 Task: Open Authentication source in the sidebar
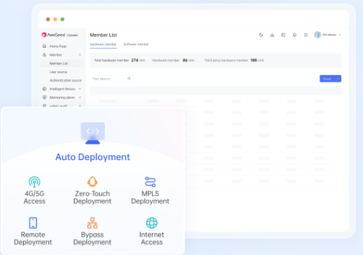click(x=66, y=80)
